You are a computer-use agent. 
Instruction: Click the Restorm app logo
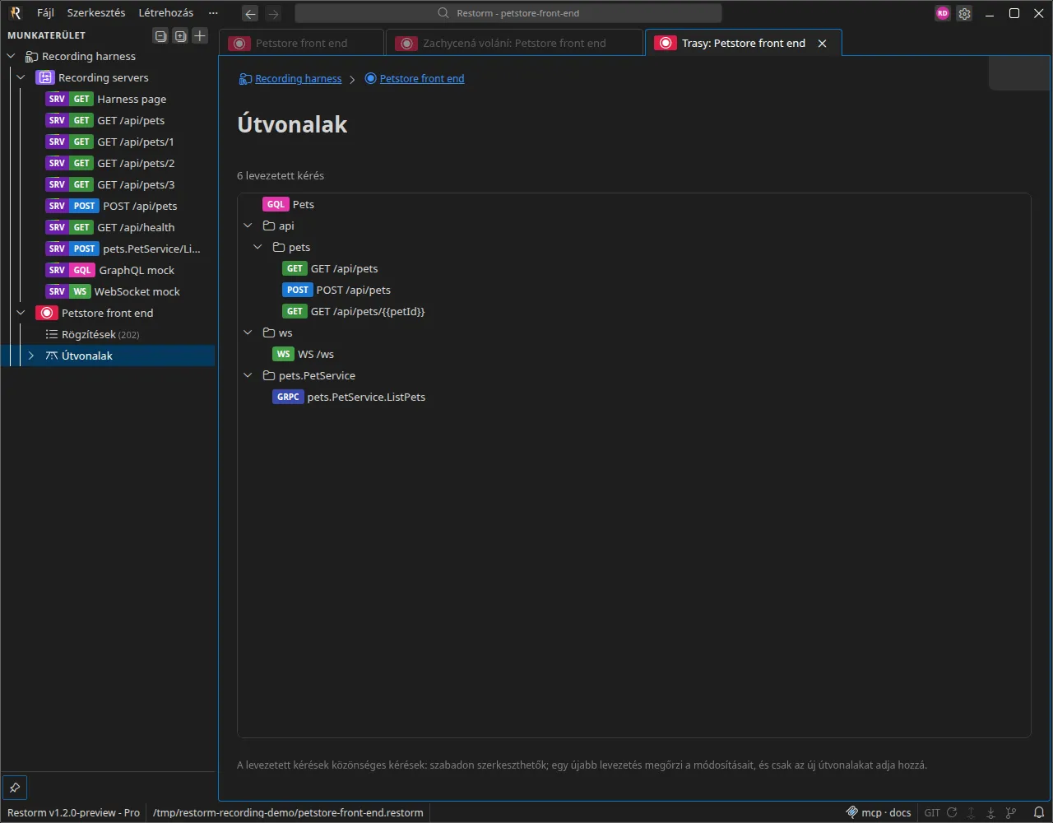(x=15, y=13)
